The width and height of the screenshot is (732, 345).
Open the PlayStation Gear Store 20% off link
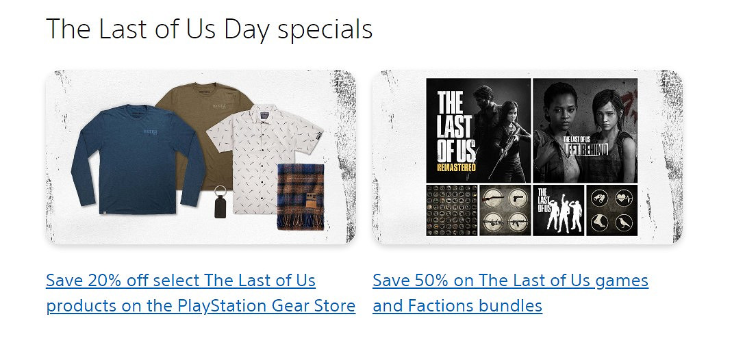[x=200, y=293]
